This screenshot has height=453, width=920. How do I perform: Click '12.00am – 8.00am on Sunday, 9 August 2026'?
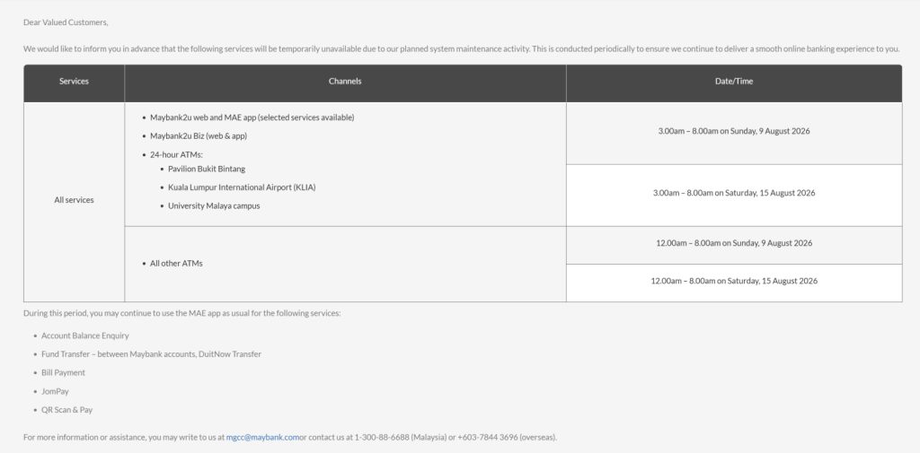(x=734, y=243)
